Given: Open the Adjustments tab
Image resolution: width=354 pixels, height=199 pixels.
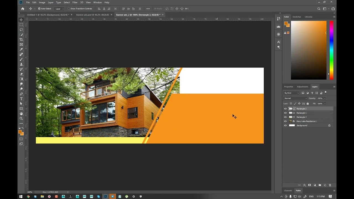Looking at the screenshot, I should (x=302, y=87).
